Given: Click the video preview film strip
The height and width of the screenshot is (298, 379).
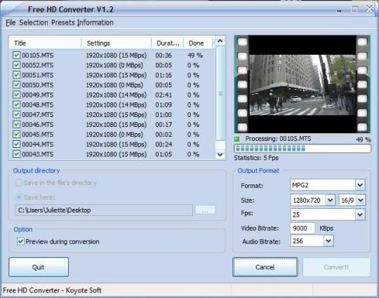Looking at the screenshot, I should tap(302, 84).
